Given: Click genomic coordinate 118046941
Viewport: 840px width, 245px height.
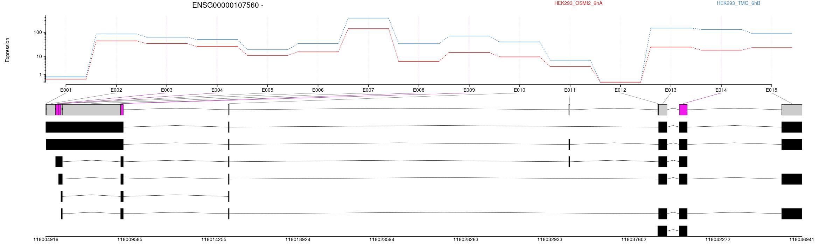Looking at the screenshot, I should pos(801,240).
